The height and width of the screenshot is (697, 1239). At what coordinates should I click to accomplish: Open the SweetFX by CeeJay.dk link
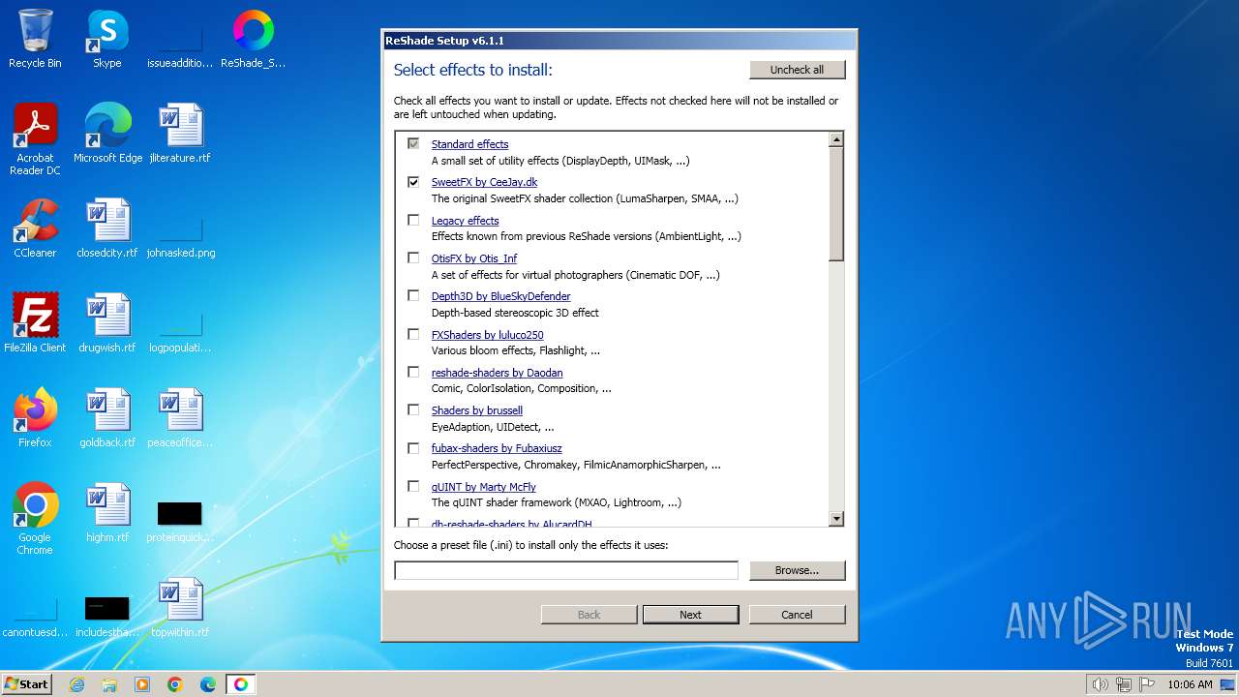point(484,182)
